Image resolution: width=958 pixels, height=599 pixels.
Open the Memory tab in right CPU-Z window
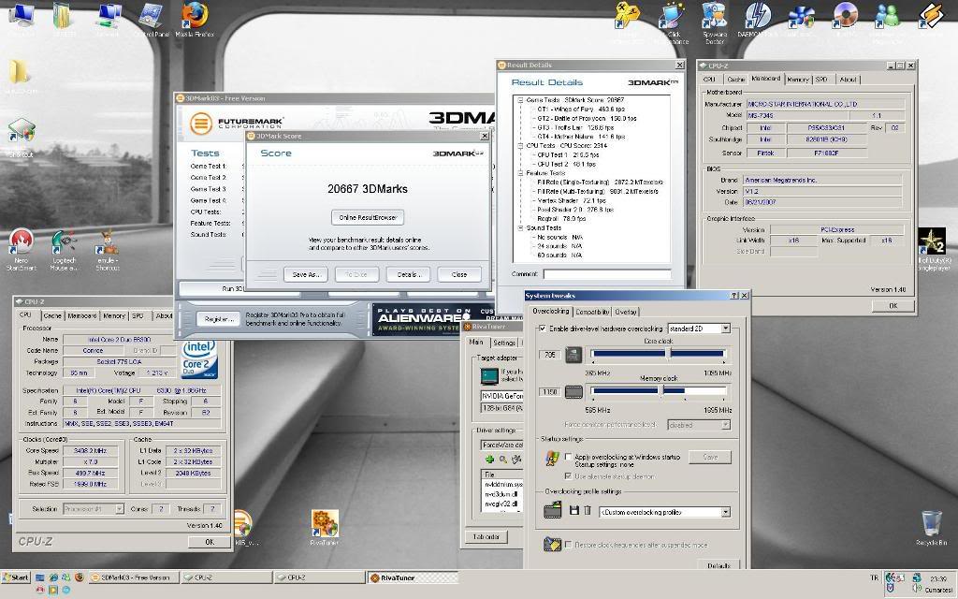797,80
